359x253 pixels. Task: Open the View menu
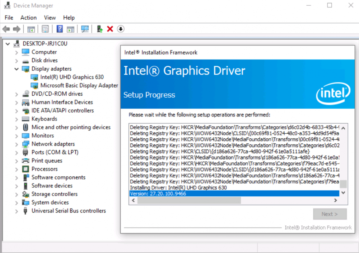(50, 18)
